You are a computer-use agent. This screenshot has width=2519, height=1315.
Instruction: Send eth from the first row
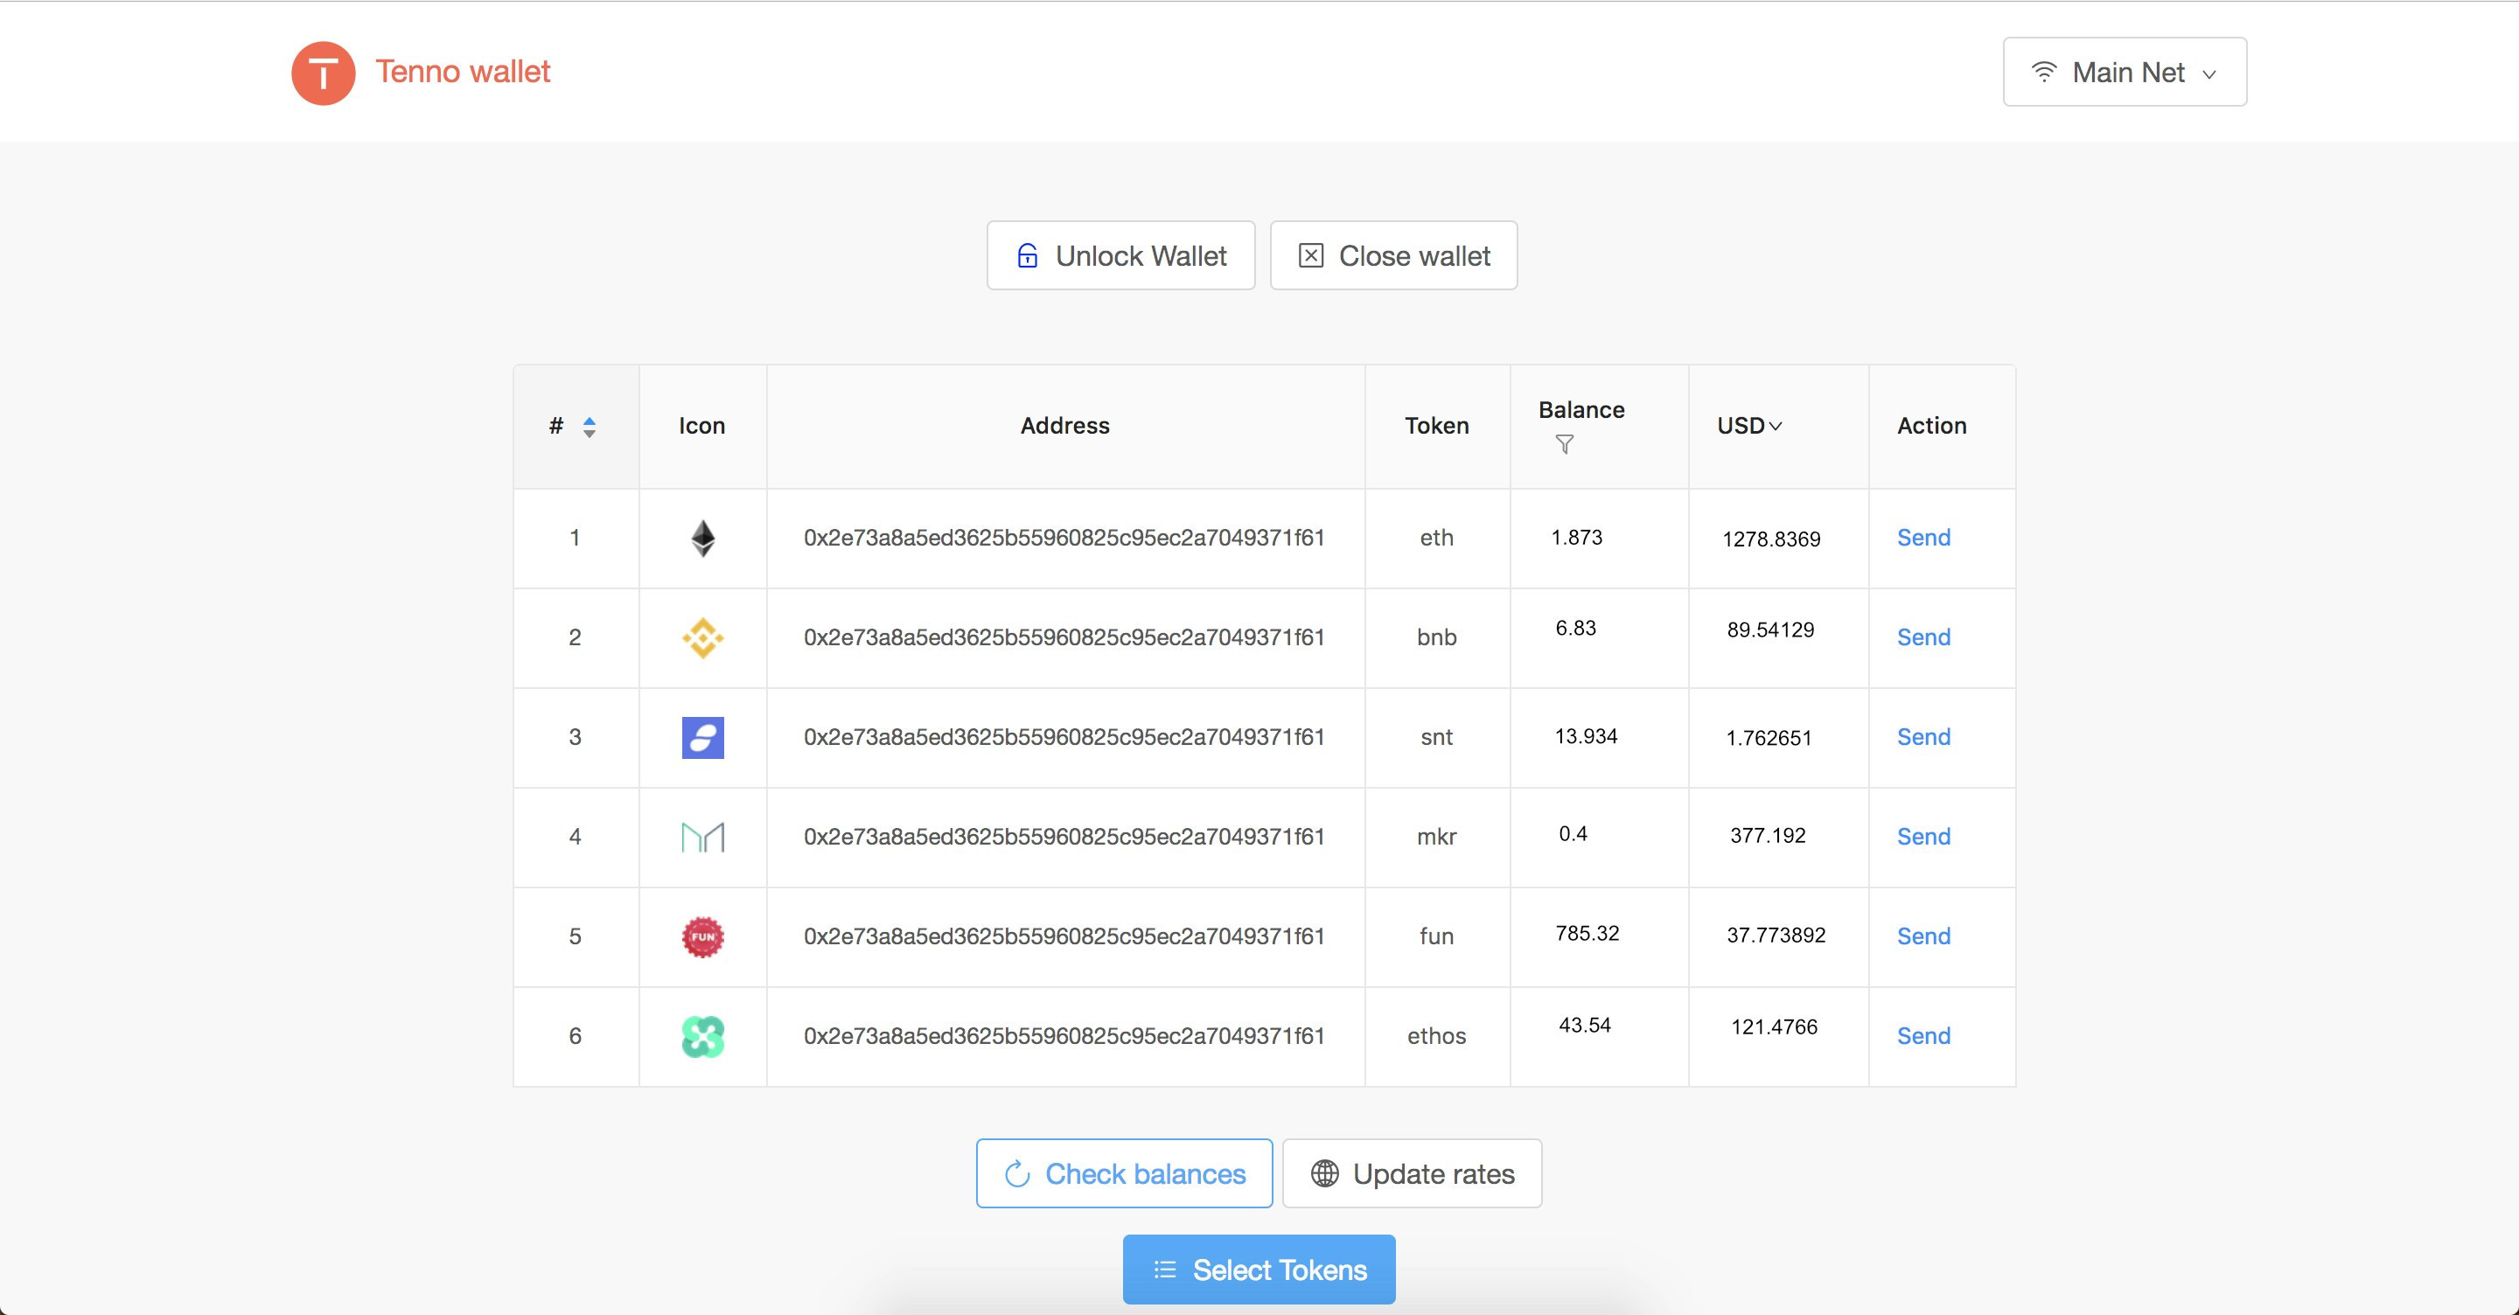tap(1922, 538)
